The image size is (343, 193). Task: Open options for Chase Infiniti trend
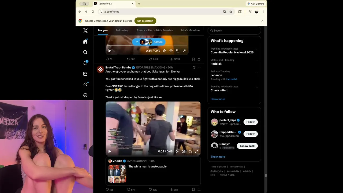(256, 87)
